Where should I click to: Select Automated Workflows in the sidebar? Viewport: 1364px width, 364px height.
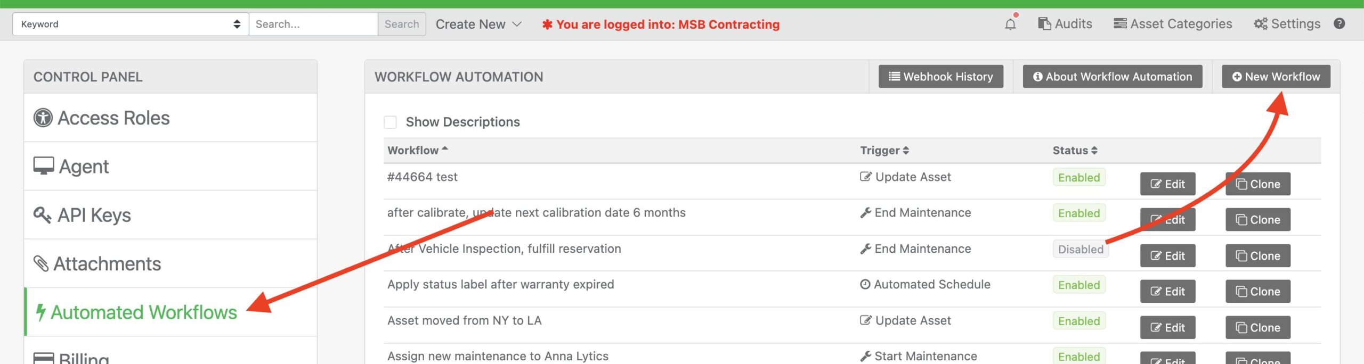(x=170, y=312)
